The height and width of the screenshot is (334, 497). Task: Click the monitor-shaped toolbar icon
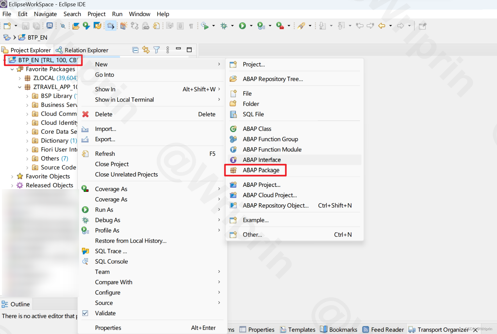(50, 26)
